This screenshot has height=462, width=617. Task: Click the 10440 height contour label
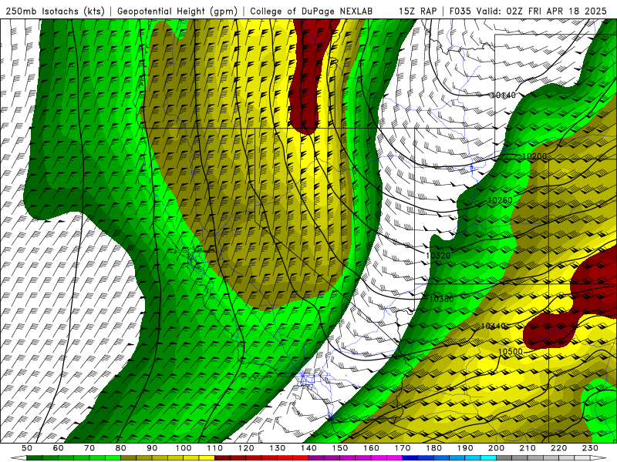point(494,326)
